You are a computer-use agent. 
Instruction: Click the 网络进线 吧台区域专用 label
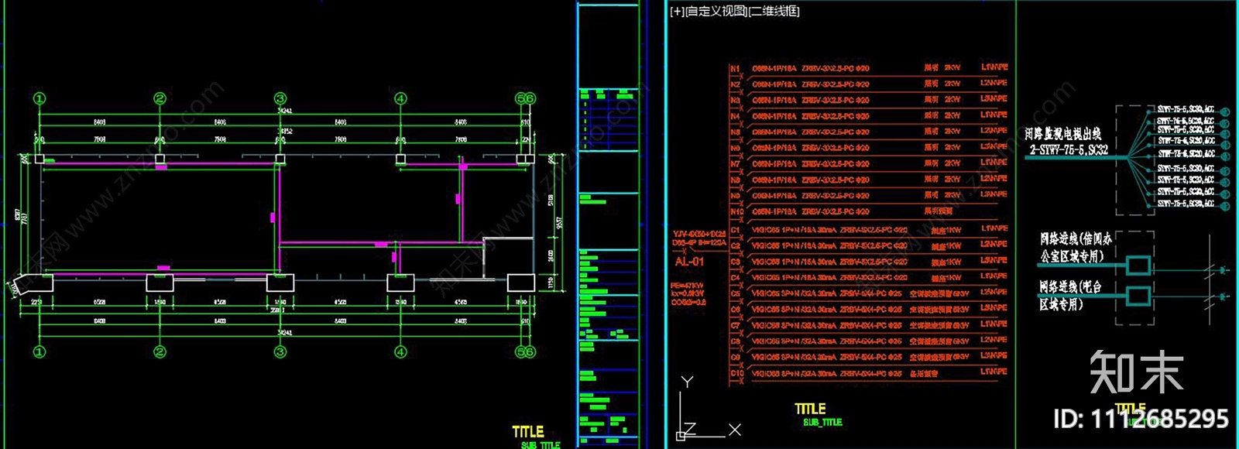[1071, 296]
